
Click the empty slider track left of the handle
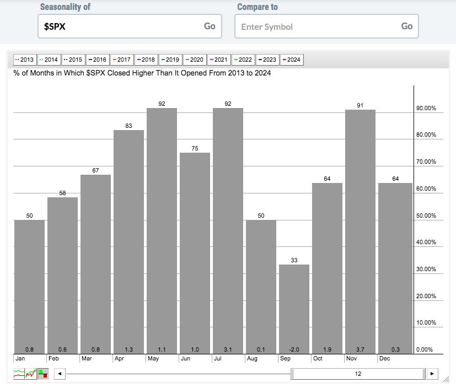pyautogui.click(x=176, y=374)
